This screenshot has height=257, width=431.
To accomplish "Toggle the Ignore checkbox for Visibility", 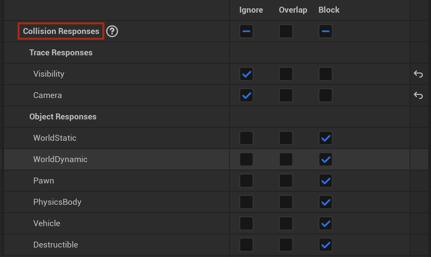I will 246,74.
